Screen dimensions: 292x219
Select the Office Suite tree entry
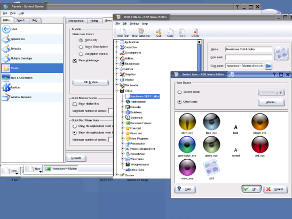coord(135,170)
